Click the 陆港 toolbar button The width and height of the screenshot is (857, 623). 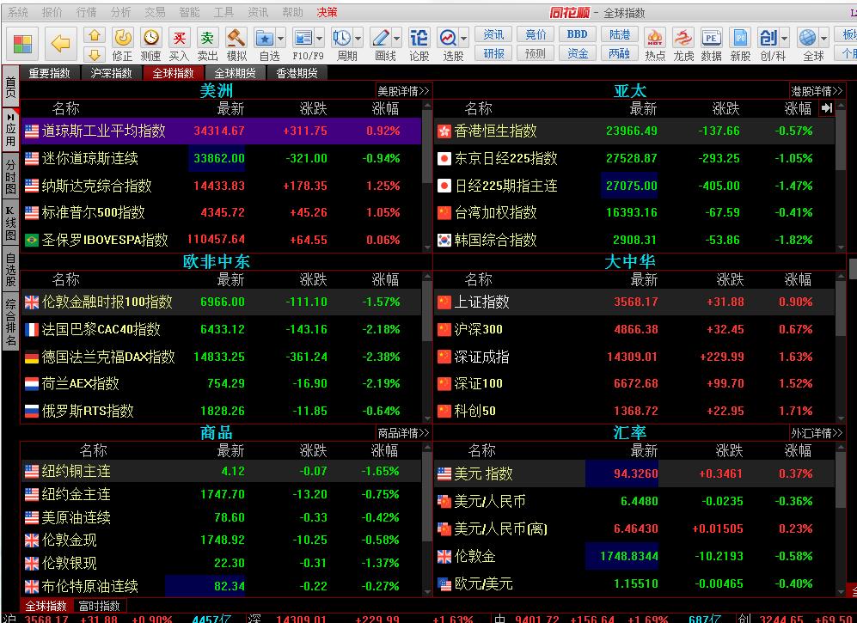(x=619, y=34)
